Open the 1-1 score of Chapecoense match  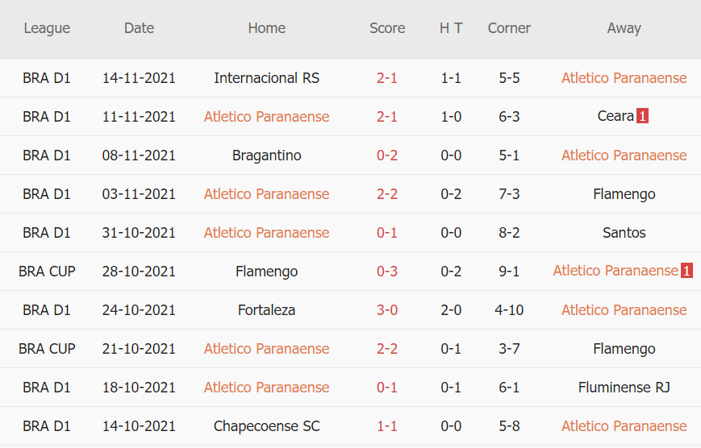(387, 426)
